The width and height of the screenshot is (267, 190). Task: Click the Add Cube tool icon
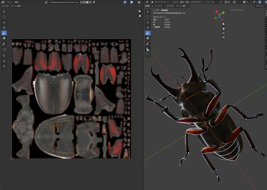click(x=148, y=55)
